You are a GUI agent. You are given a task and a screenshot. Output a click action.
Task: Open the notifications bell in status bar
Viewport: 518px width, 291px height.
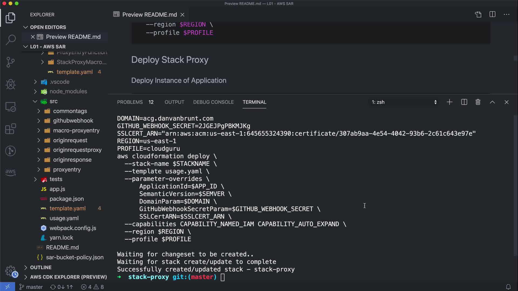coord(508,287)
